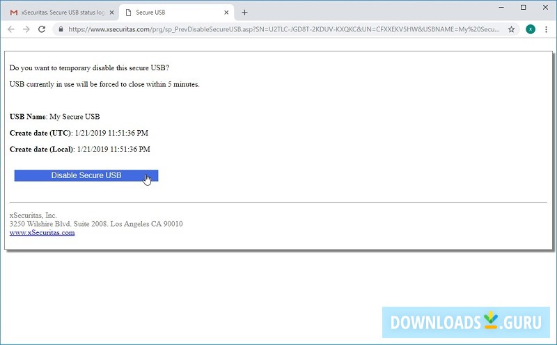Image resolution: width=557 pixels, height=345 pixels.
Task: Click 'Do you want to temporary disable' text
Action: click(90, 67)
